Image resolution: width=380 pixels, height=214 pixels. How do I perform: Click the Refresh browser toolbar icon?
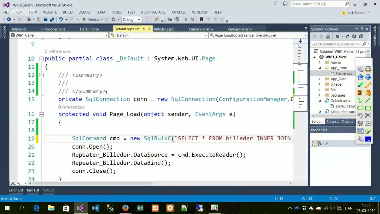pos(113,20)
